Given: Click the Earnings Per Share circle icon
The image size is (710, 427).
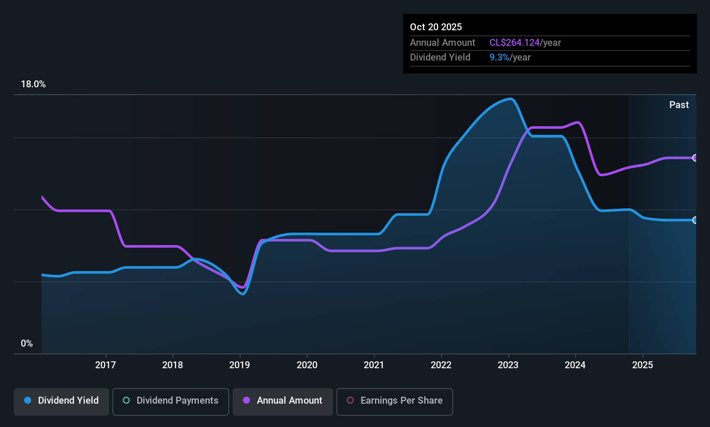Looking at the screenshot, I should coord(350,400).
